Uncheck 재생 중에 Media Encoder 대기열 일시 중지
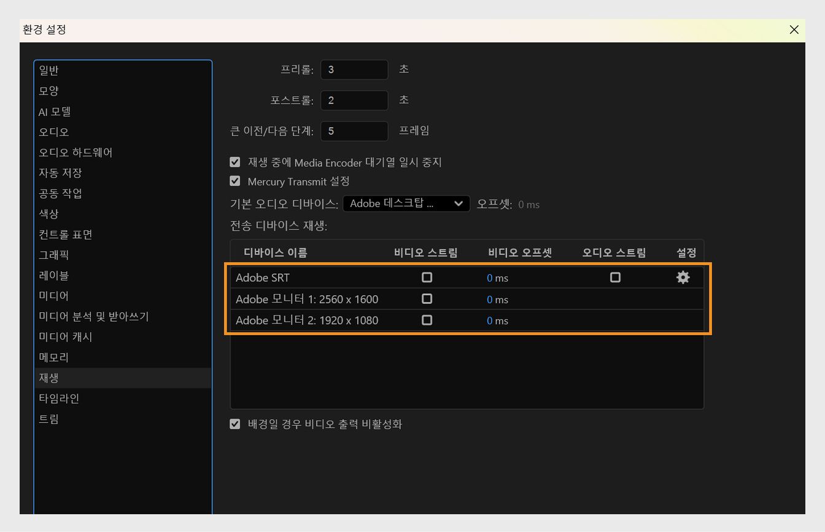Image resolution: width=825 pixels, height=532 pixels. 235,162
